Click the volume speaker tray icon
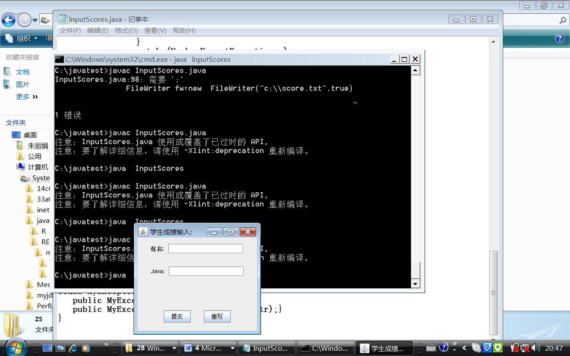This screenshot has width=570, height=356. pyautogui.click(x=535, y=348)
